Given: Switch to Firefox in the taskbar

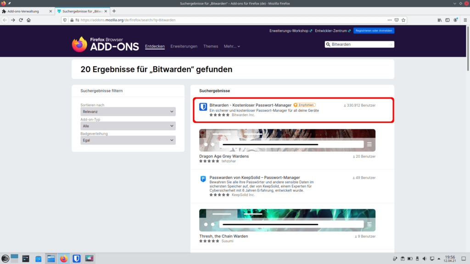Looking at the screenshot, I should tap(63, 258).
